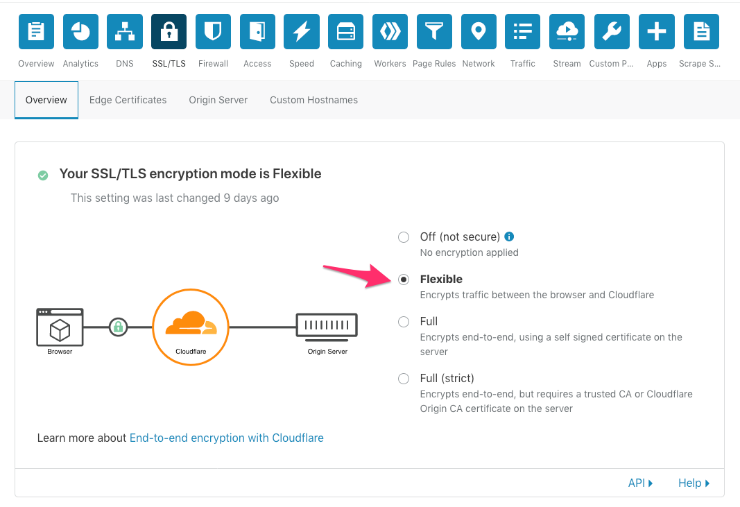740x507 pixels.
Task: Select the Stream cloud icon
Action: 567,31
